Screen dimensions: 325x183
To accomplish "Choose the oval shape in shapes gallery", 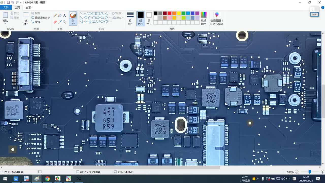I will pos(90,13).
